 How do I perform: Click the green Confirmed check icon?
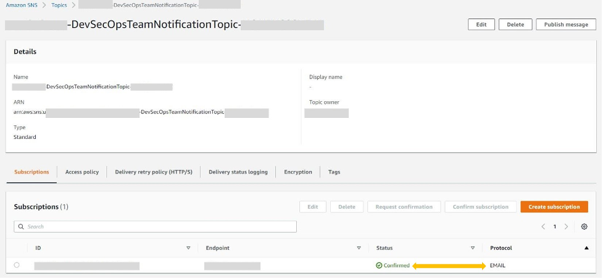[379, 266]
